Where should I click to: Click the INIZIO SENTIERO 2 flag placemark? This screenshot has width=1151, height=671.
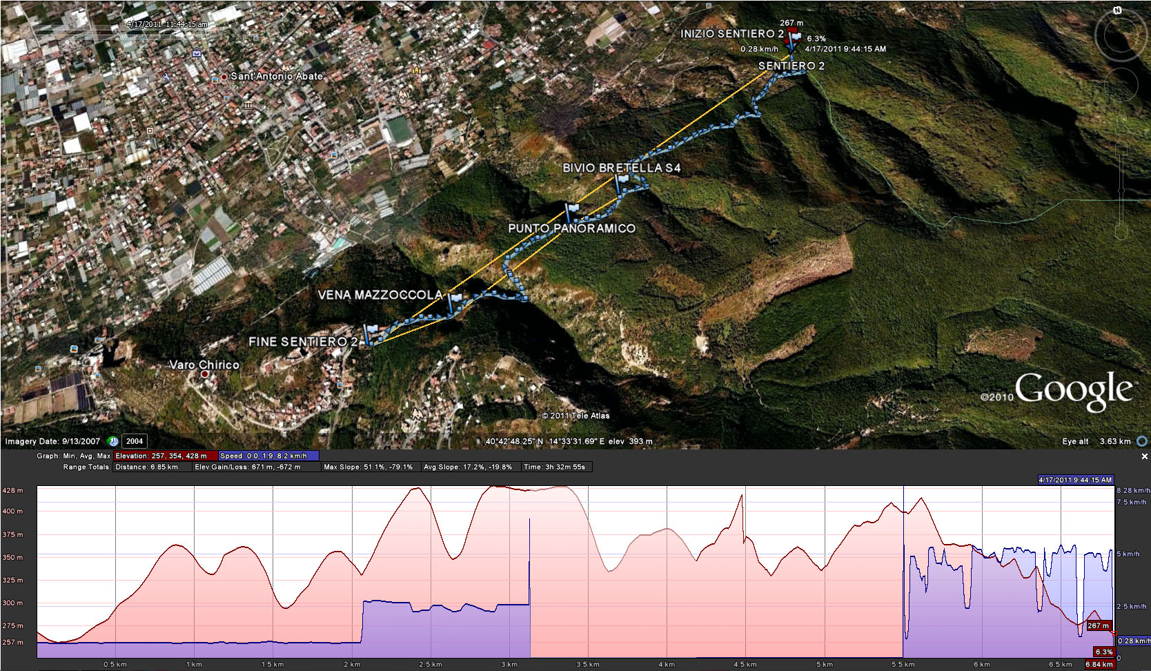point(794,38)
